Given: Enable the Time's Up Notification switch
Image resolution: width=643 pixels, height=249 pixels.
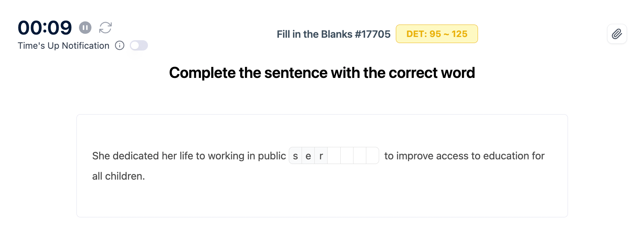Looking at the screenshot, I should (x=139, y=46).
